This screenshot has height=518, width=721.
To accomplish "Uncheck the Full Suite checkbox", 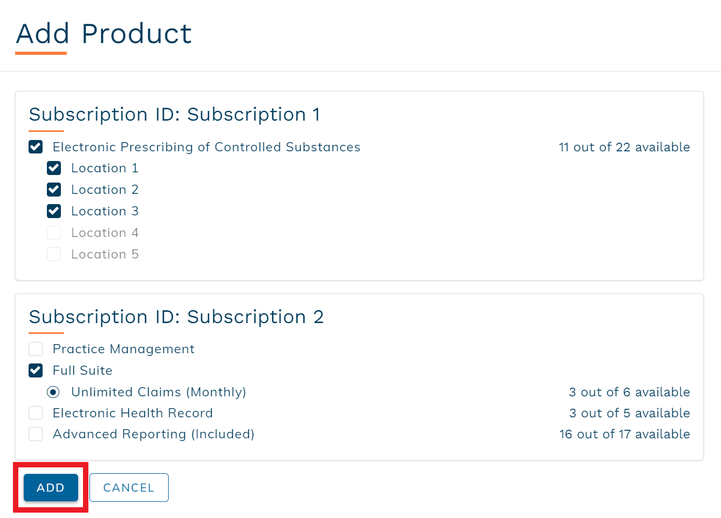I will [35, 370].
